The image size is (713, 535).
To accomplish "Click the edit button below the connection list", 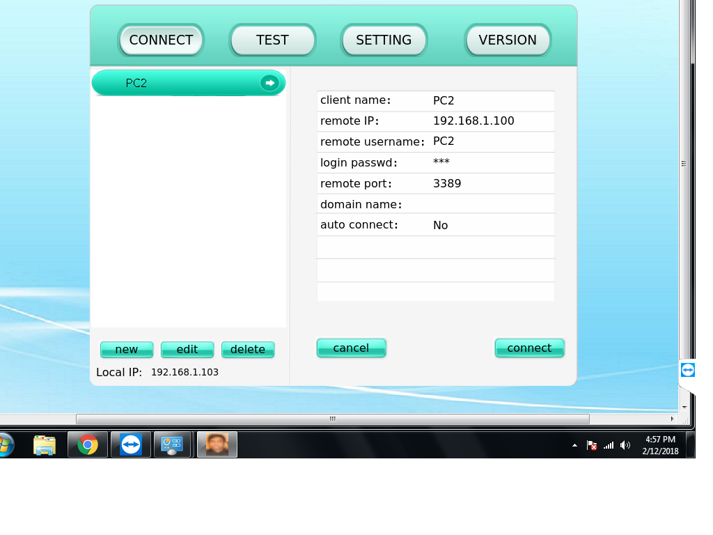I will 187,349.
